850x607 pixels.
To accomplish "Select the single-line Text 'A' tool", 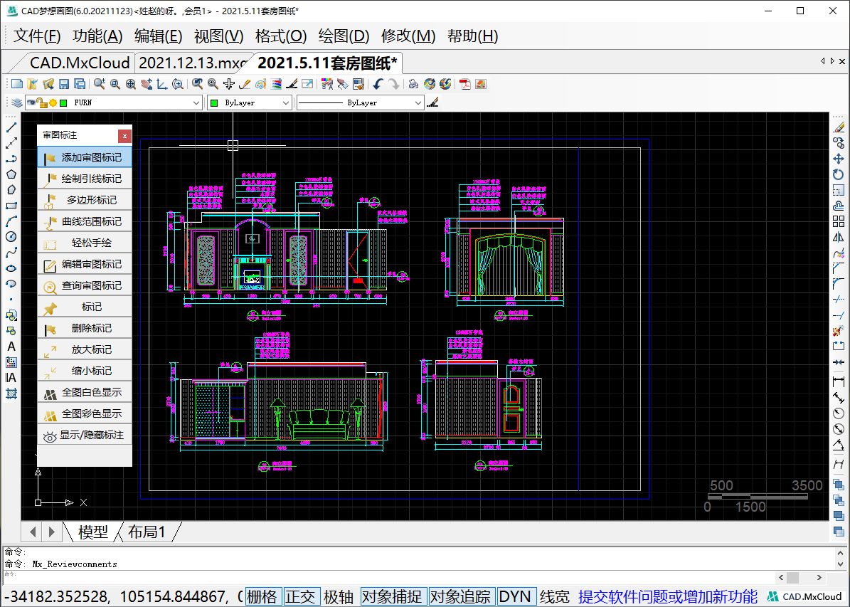I will (x=11, y=347).
